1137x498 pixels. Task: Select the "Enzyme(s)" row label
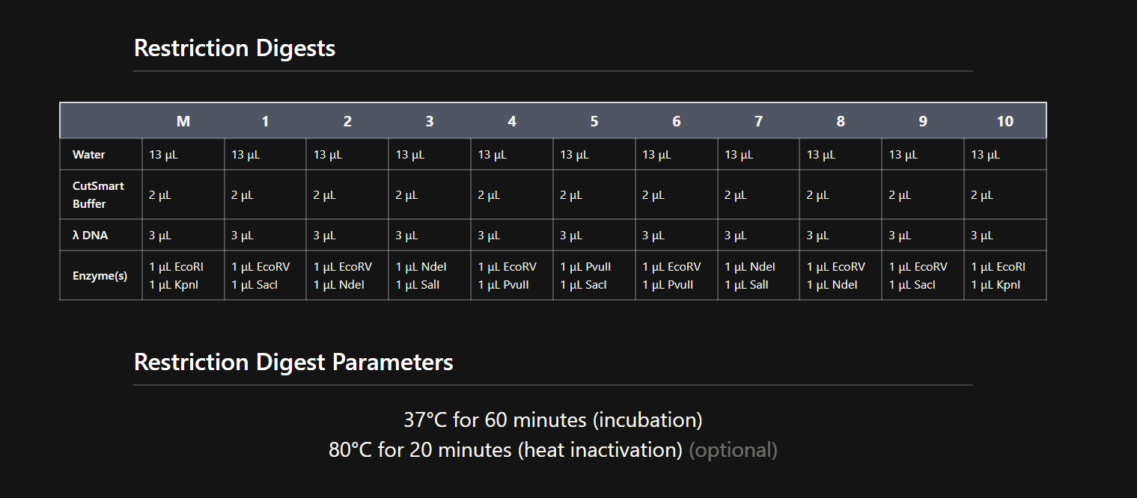click(100, 276)
